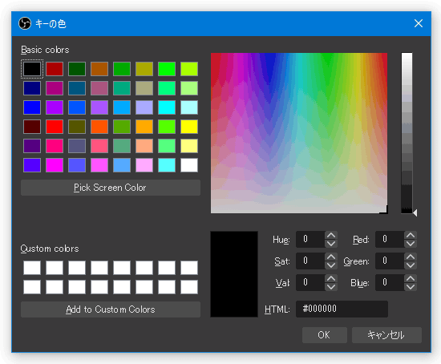Increase the Red value with up arrow
441x364 pixels.
point(411,236)
